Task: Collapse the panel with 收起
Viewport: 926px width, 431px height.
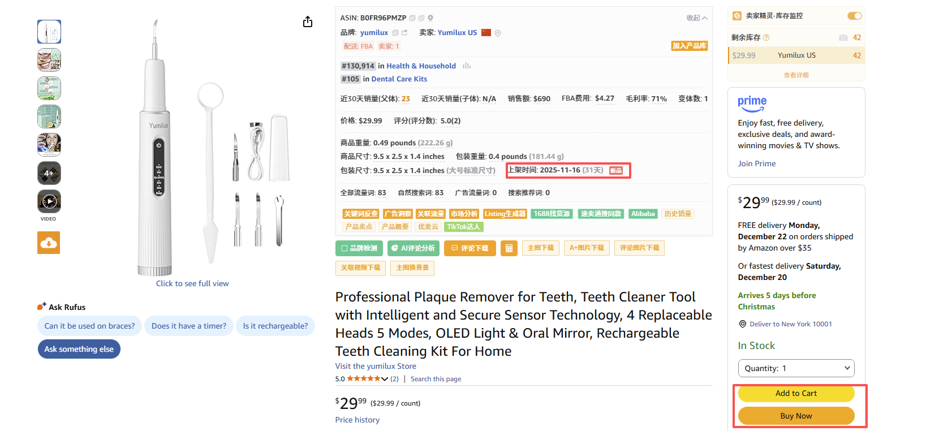Action: click(696, 18)
